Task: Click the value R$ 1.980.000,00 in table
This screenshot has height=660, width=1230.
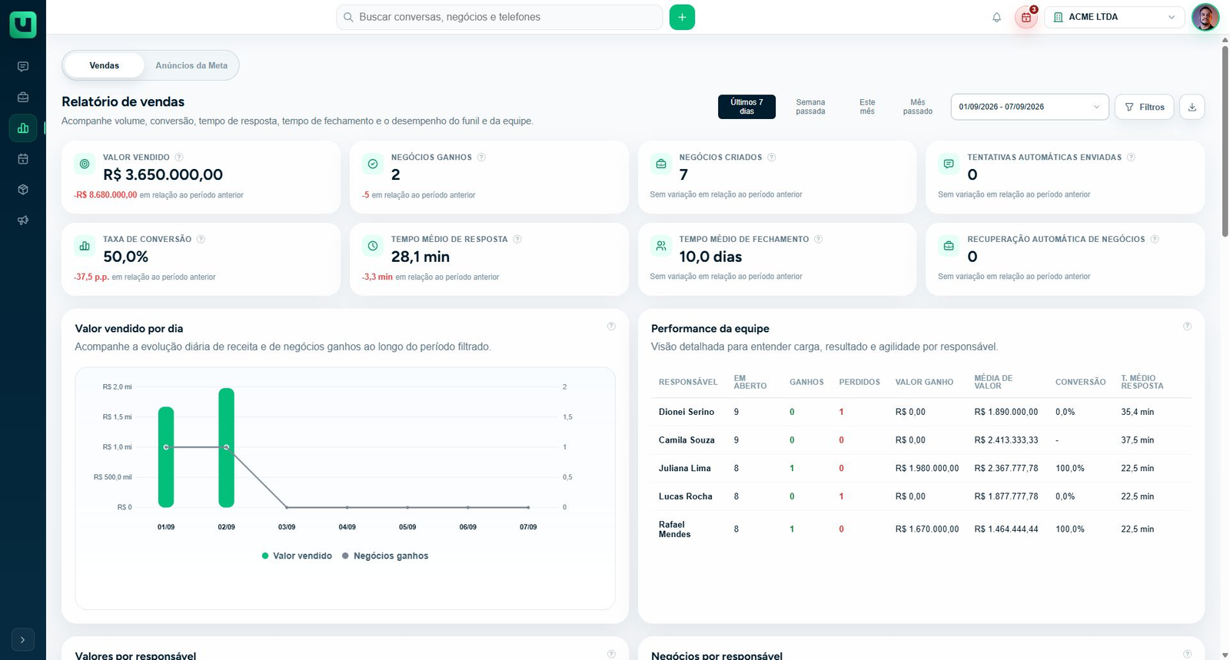Action: pyautogui.click(x=927, y=468)
